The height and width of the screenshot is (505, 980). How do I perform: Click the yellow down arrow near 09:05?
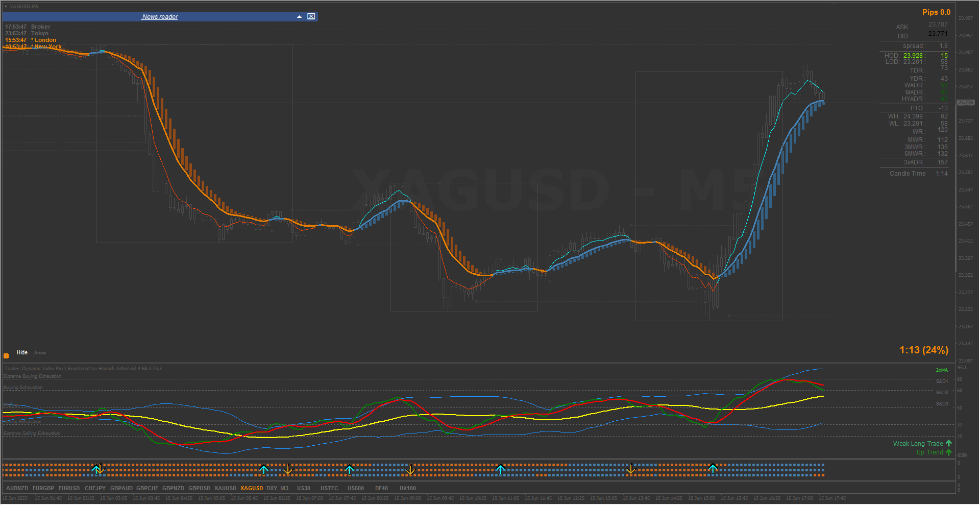point(410,469)
